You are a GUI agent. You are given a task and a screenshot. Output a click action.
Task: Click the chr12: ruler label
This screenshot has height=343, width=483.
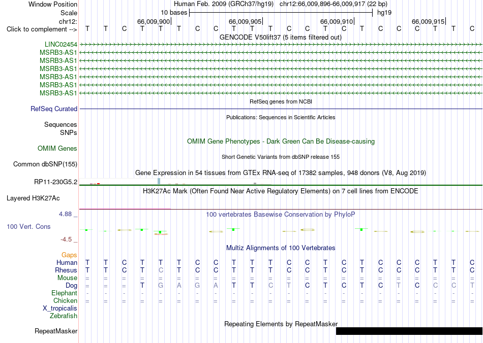coord(68,21)
